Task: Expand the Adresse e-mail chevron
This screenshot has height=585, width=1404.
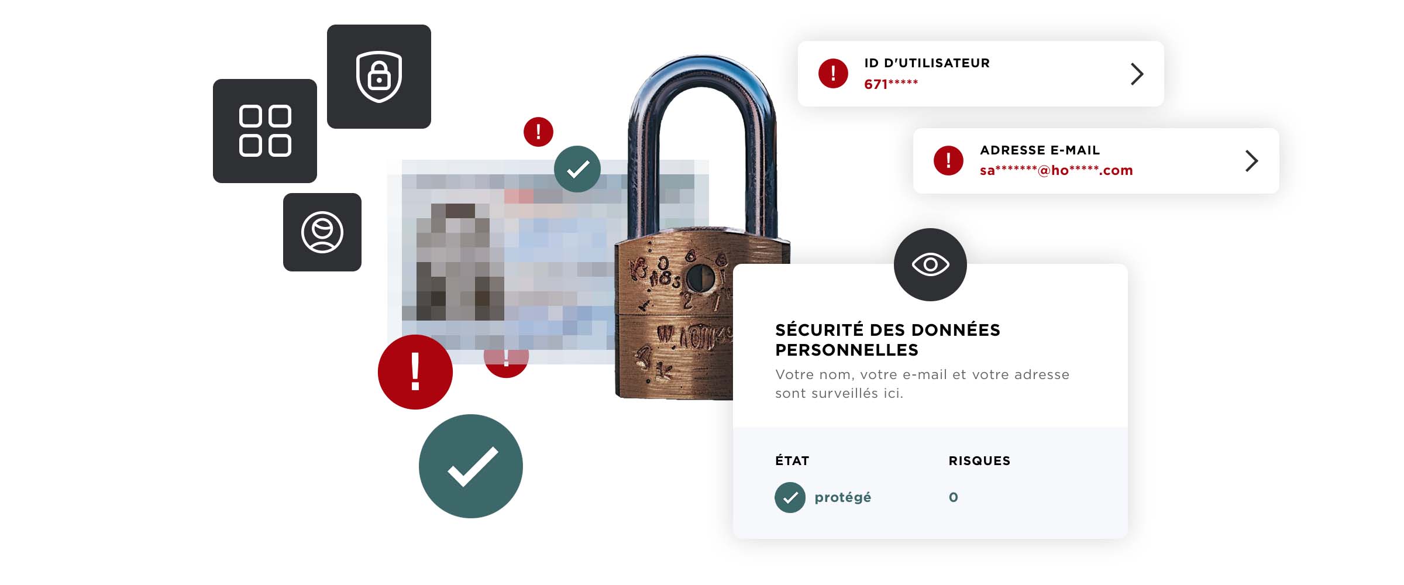Action: (x=1251, y=161)
